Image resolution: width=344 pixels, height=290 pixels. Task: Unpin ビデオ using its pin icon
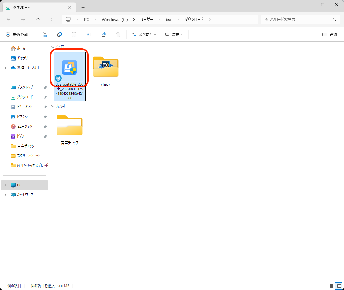point(46,136)
